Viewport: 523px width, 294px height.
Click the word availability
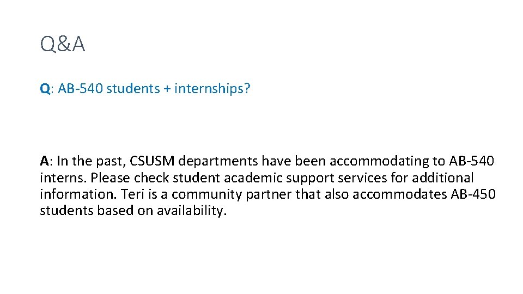click(191, 211)
